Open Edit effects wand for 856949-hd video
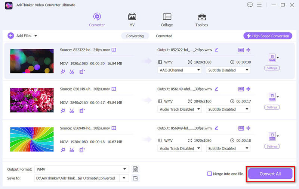 pos(63,150)
